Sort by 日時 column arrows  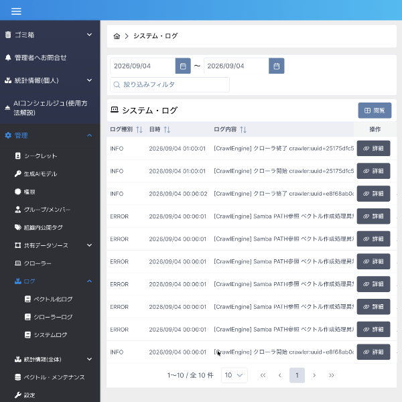click(167, 129)
